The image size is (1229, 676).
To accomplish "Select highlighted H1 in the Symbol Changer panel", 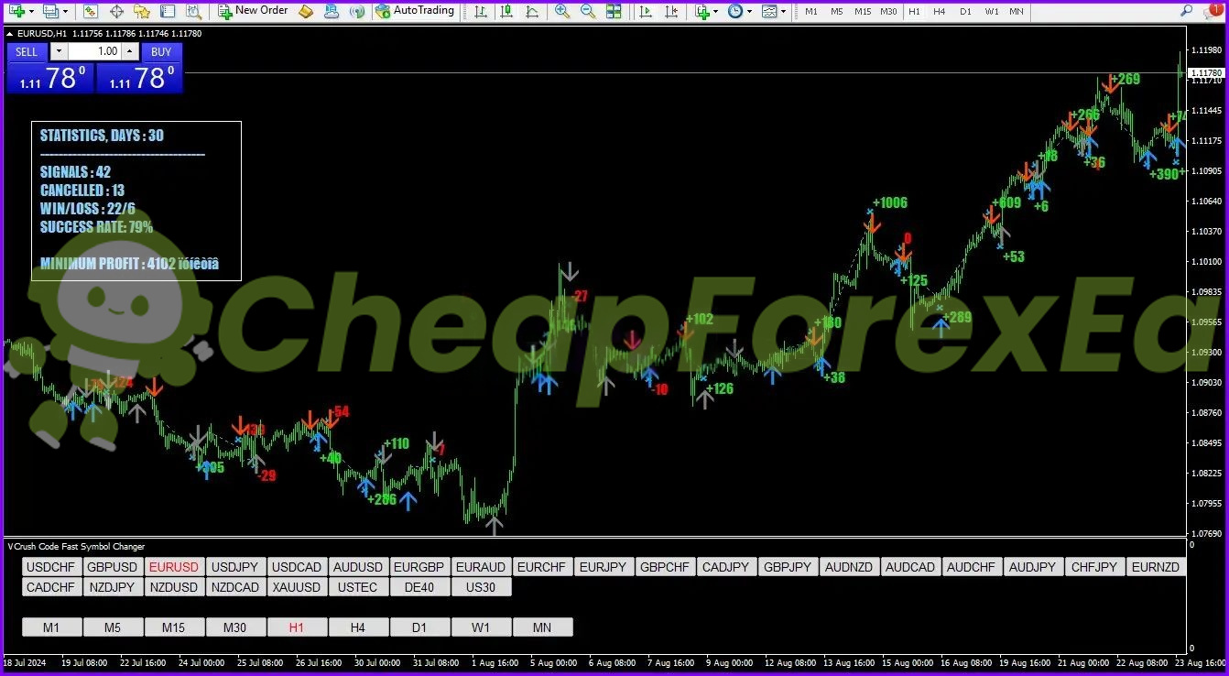I will pyautogui.click(x=297, y=627).
